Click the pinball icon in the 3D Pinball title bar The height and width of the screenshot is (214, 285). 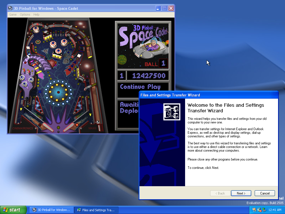tap(10, 8)
